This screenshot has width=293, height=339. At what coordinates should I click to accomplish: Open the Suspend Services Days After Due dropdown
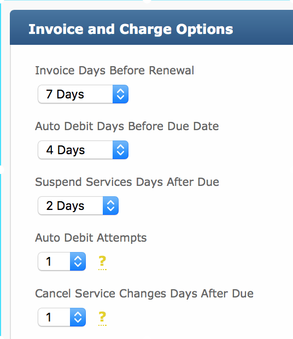click(x=78, y=206)
